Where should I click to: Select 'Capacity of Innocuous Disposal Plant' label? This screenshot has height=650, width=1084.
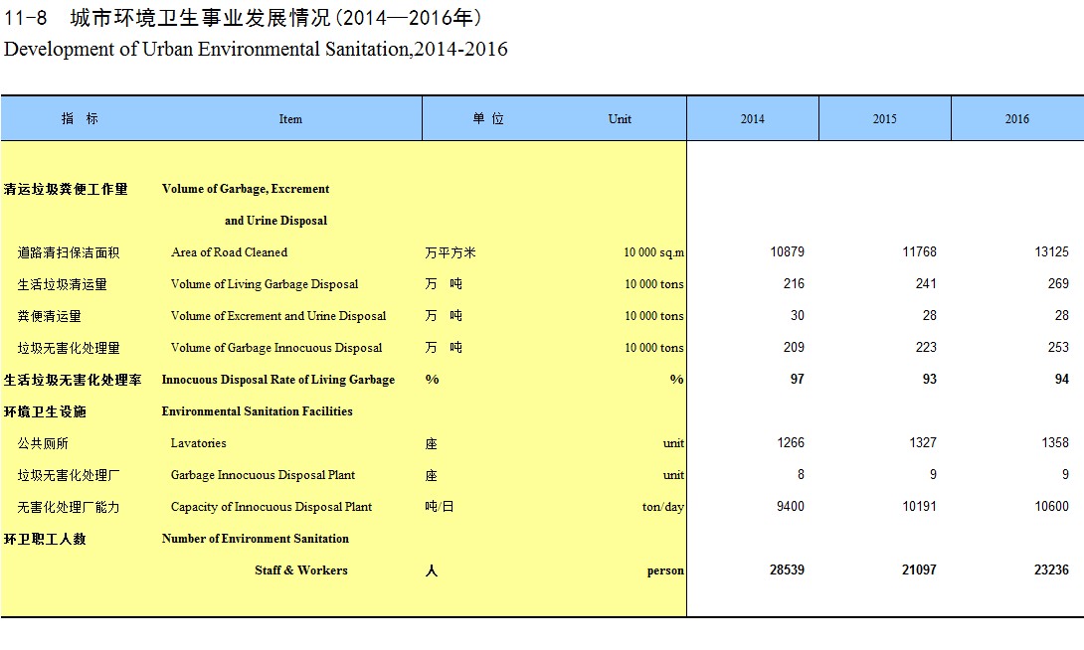click(271, 506)
